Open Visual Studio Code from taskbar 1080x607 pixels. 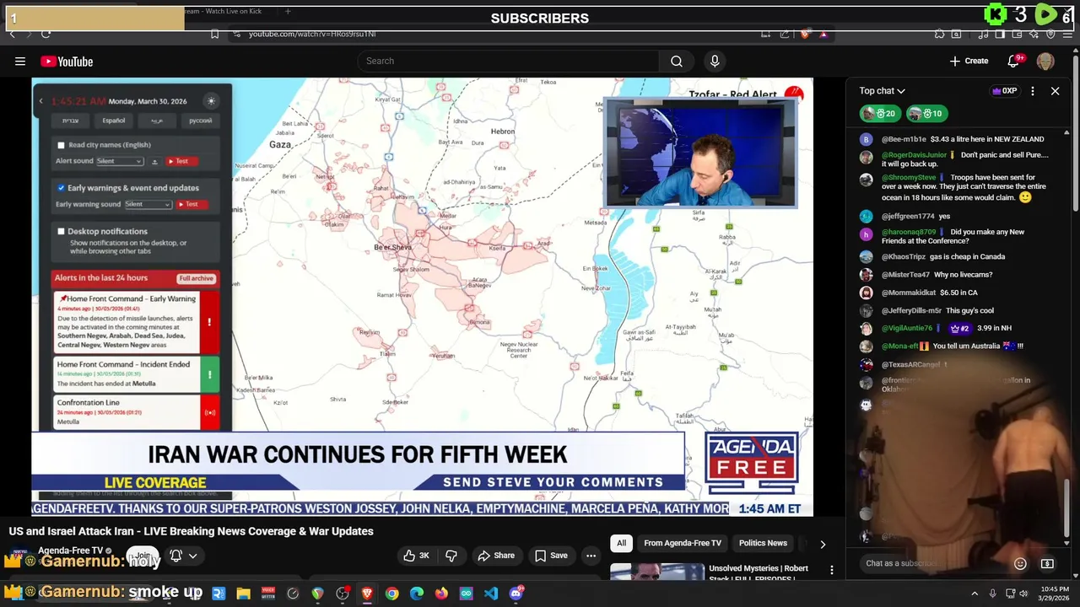tap(491, 594)
